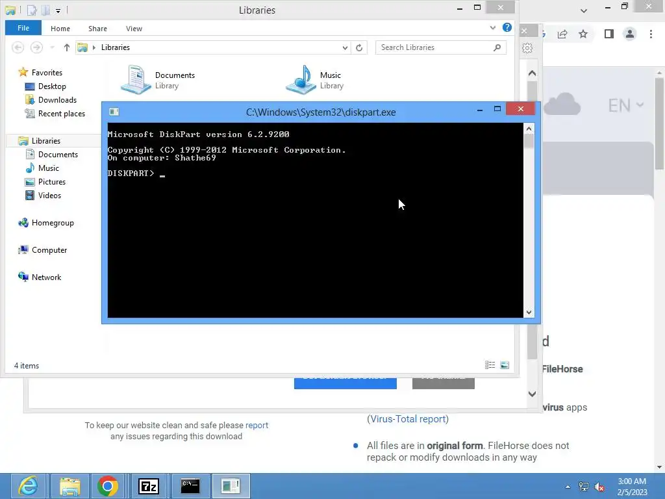Switch to details view icon

(x=490, y=365)
